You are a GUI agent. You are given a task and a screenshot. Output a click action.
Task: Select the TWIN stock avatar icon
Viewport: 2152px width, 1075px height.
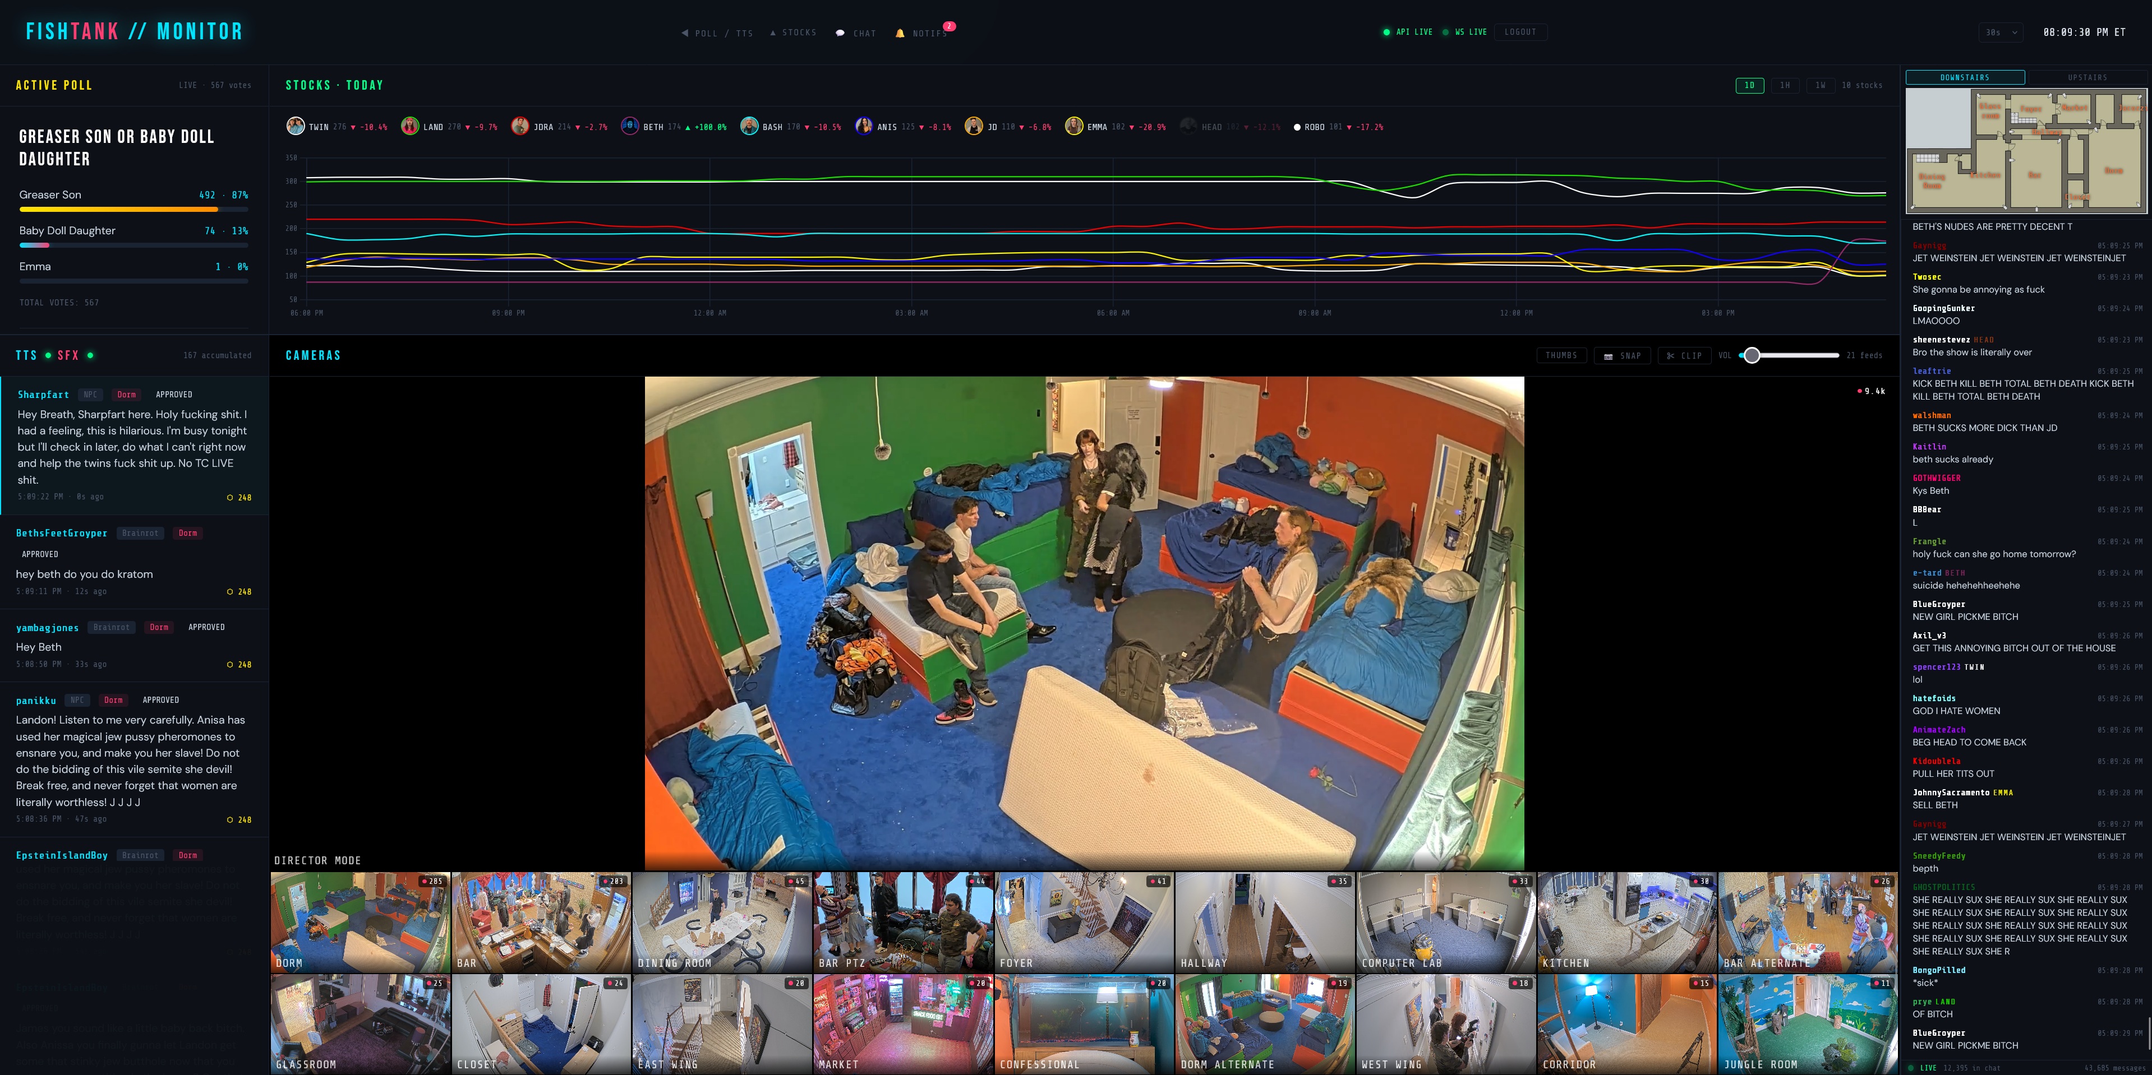tap(295, 126)
